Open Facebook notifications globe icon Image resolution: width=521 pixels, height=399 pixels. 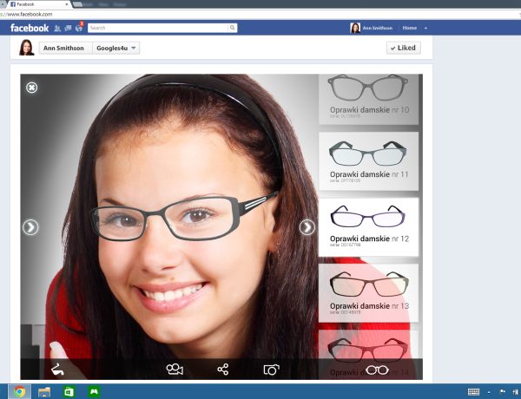78,29
